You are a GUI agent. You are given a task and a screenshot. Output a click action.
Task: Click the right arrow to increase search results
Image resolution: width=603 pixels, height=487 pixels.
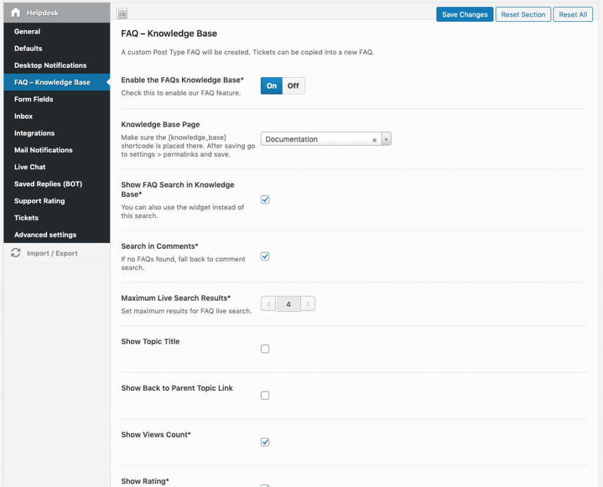[x=308, y=303]
